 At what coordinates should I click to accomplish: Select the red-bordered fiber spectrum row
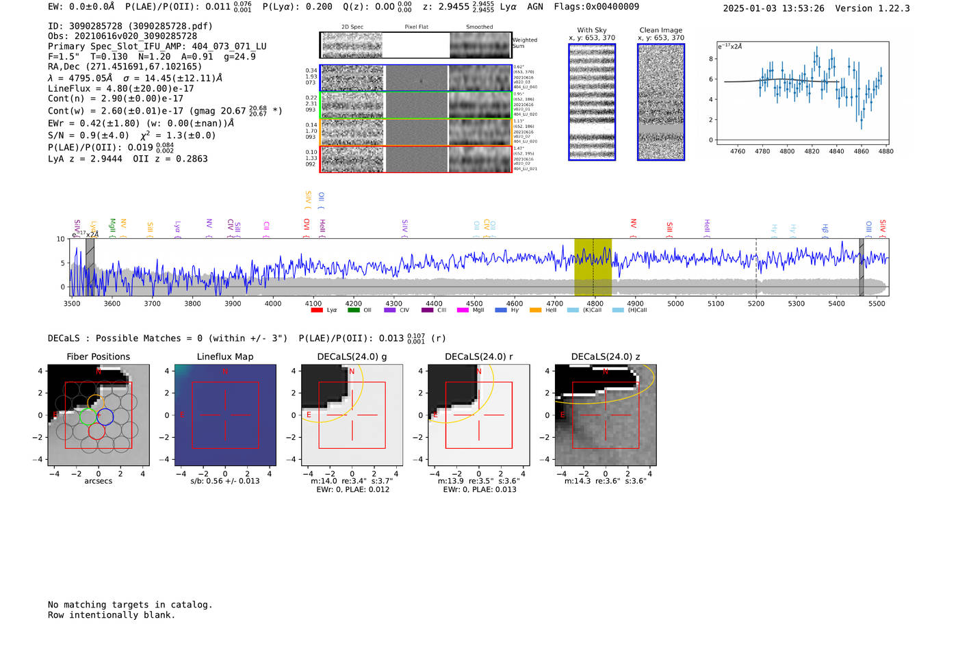(x=416, y=159)
